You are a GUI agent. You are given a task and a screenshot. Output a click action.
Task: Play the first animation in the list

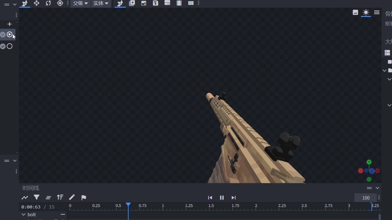(10, 34)
